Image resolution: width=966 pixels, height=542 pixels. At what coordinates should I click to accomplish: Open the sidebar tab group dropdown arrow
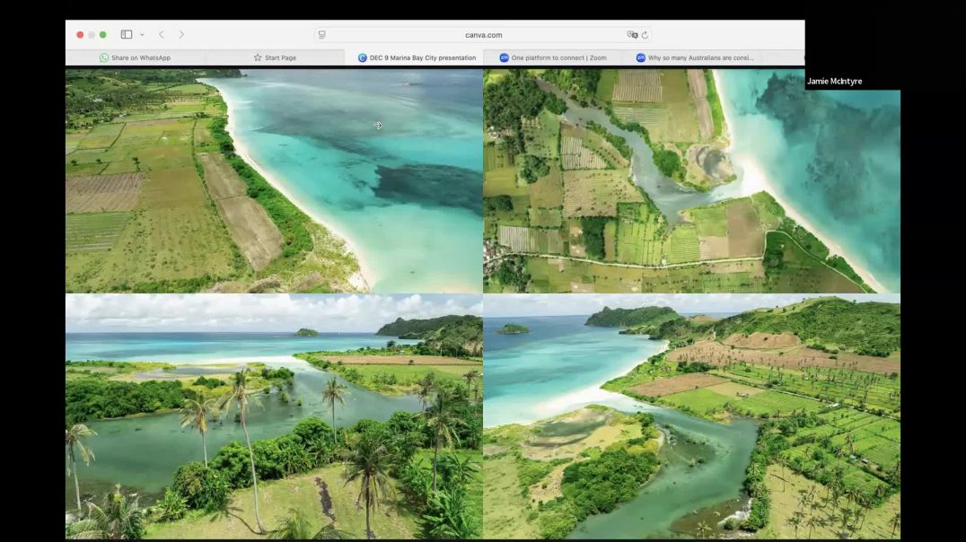[142, 35]
